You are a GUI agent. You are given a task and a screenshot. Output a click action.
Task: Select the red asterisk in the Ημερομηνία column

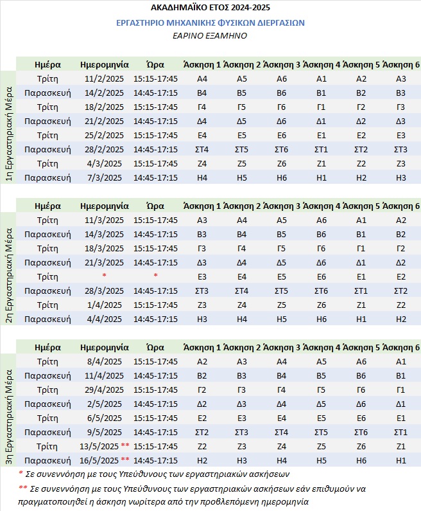[104, 276]
